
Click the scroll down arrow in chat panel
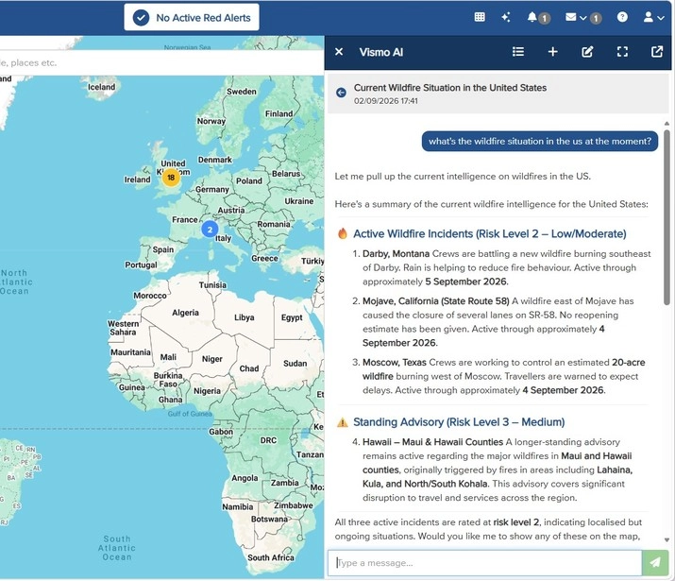click(667, 539)
